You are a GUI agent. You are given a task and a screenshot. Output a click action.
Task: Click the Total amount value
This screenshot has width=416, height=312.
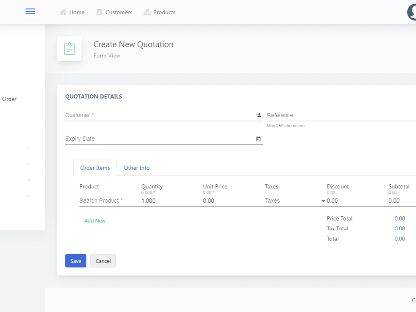(x=399, y=239)
